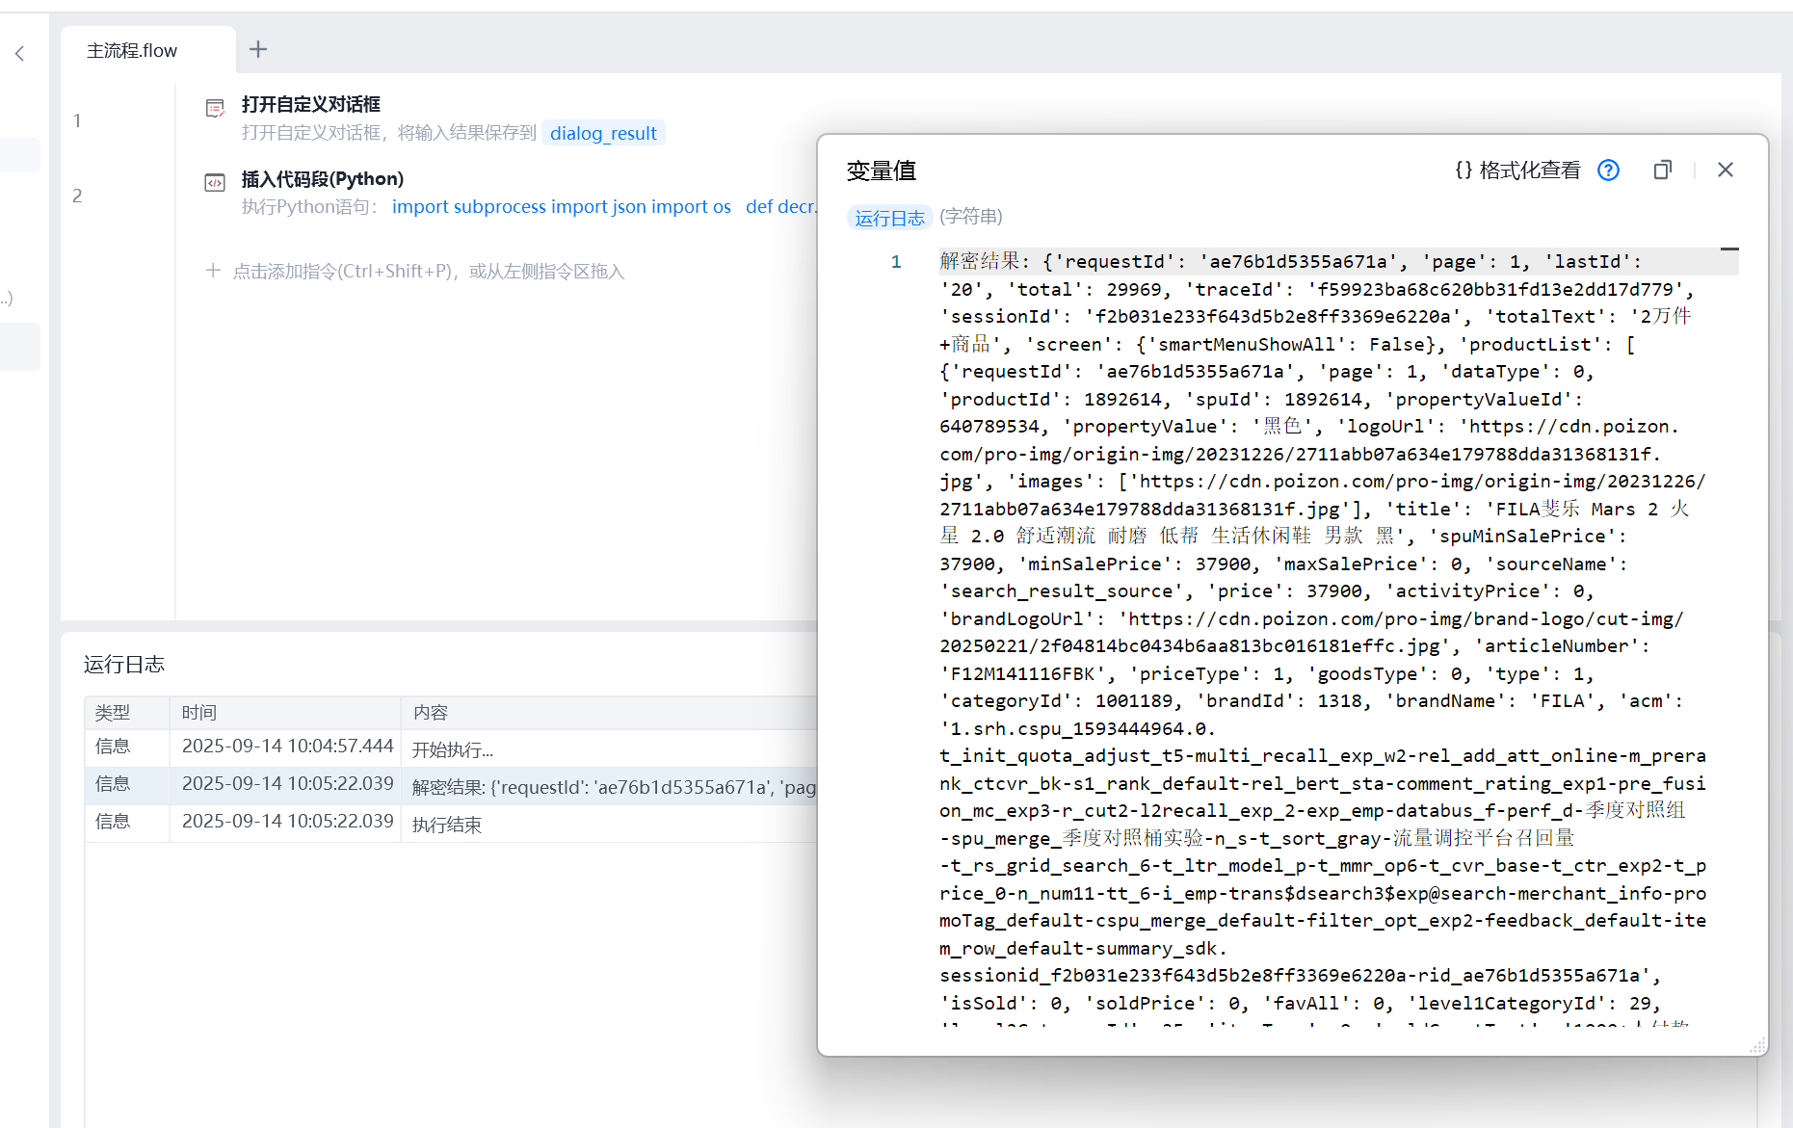Click the Python code snippet step icon

point(215,182)
